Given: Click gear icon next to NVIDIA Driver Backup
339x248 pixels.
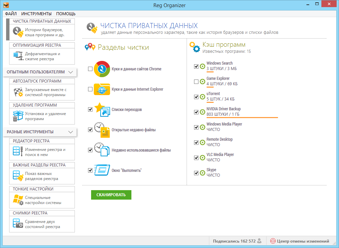Looking at the screenshot, I should point(203,112).
